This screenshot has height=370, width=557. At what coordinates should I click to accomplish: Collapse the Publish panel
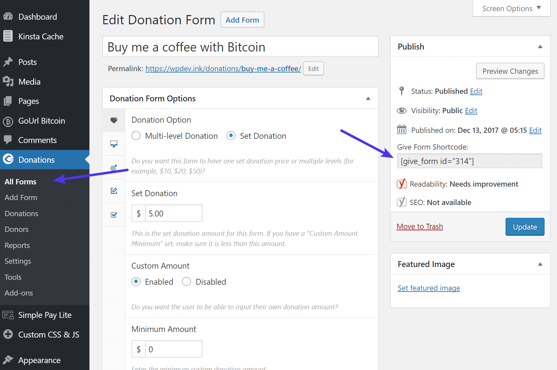pos(540,47)
